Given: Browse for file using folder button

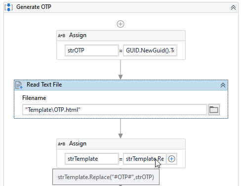Looking at the screenshot, I should point(214,109).
